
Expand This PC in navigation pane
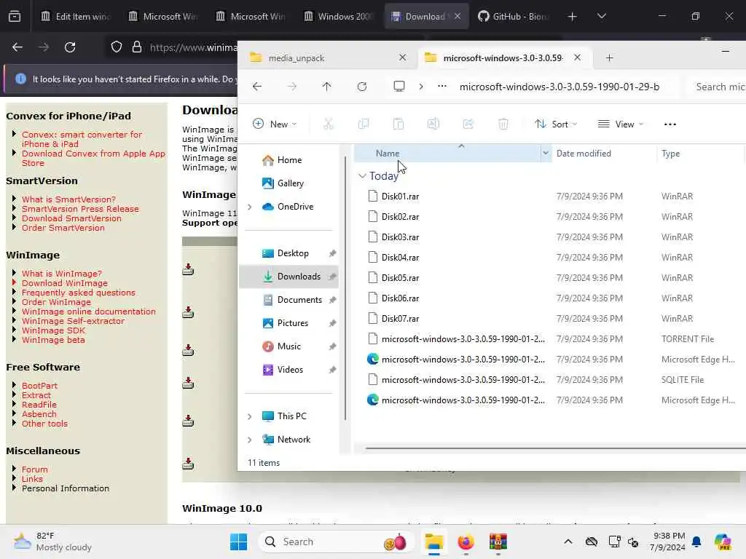coord(250,416)
